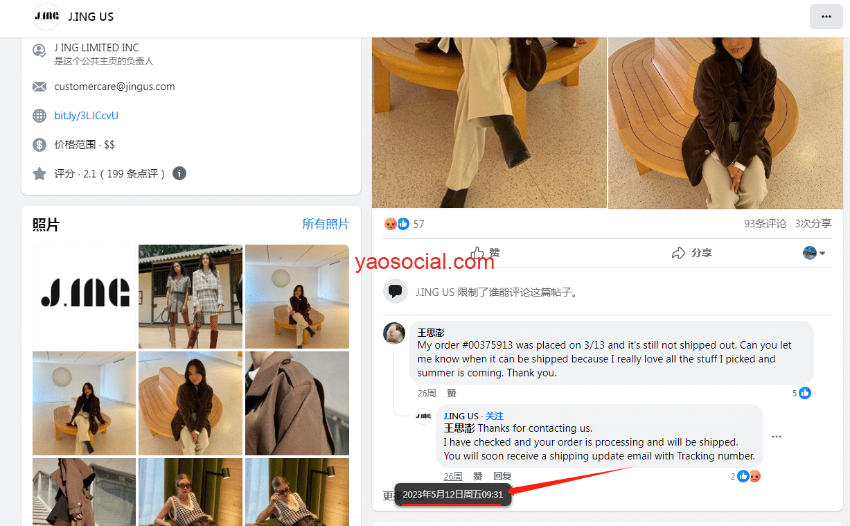The width and height of the screenshot is (850, 526).
Task: Open the two models plaid outfits photo
Action: 191,296
